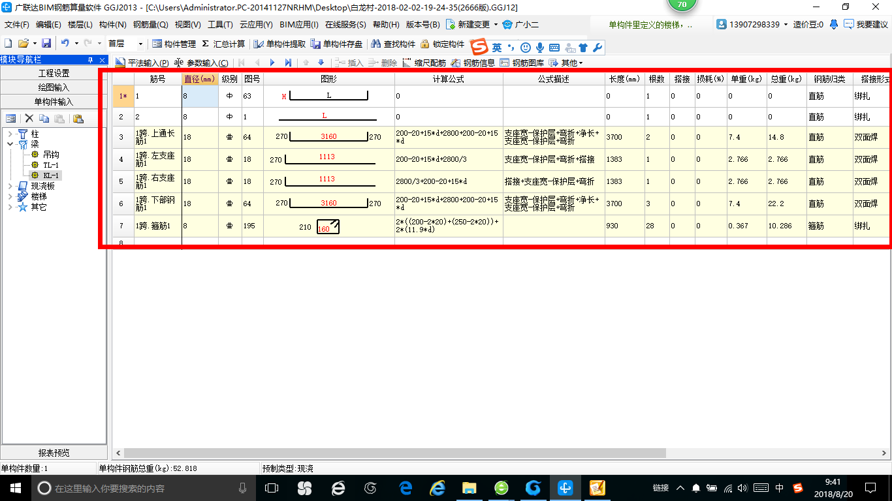Click 单构件存盘 save component
Viewport: 892px width, 501px height.
tap(336, 44)
